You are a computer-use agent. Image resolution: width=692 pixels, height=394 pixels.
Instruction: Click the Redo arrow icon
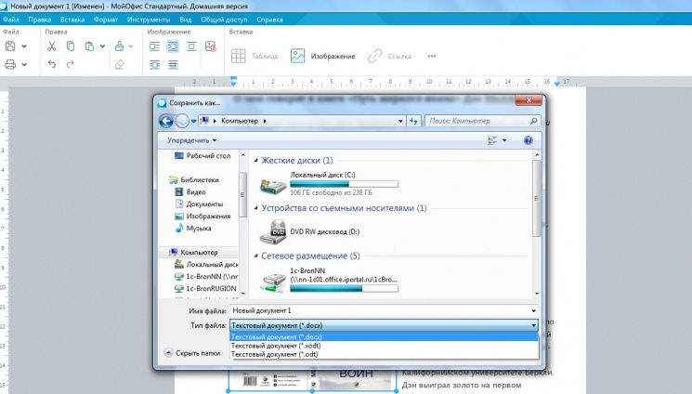[x=71, y=64]
